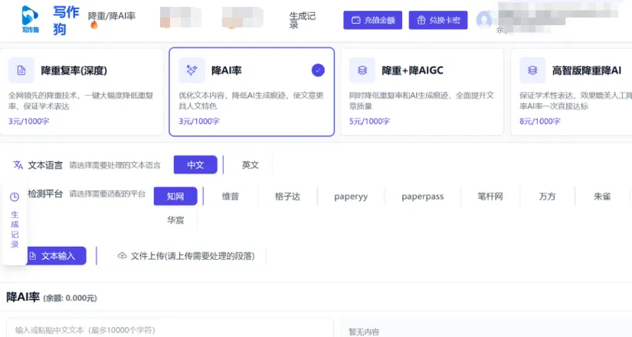Screen dimensions: 632x337
Task: Select 华宸 detection platform
Action: click(x=175, y=220)
